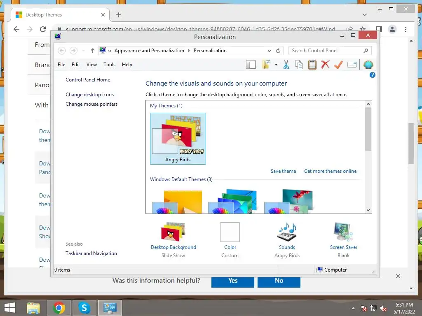
Task: Click the orange checkmark Properties icon
Action: [x=338, y=65]
